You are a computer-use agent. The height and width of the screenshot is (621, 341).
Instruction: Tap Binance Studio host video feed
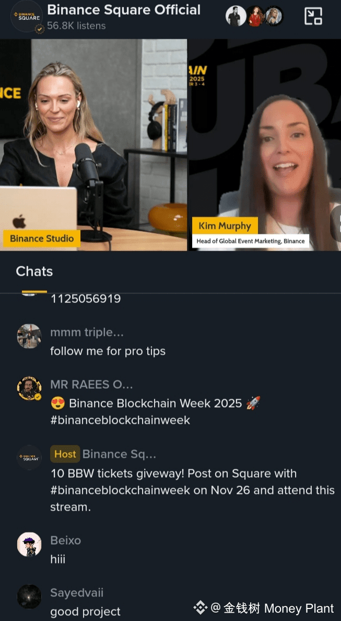pyautogui.click(x=93, y=145)
